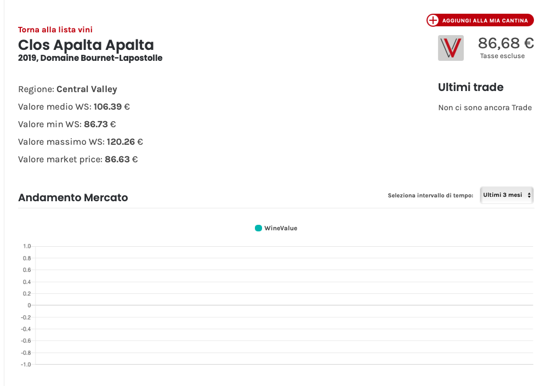Screen dimensions: 546x386
Task: Click 'Non ci sono ancora Trade' message
Action: point(485,107)
